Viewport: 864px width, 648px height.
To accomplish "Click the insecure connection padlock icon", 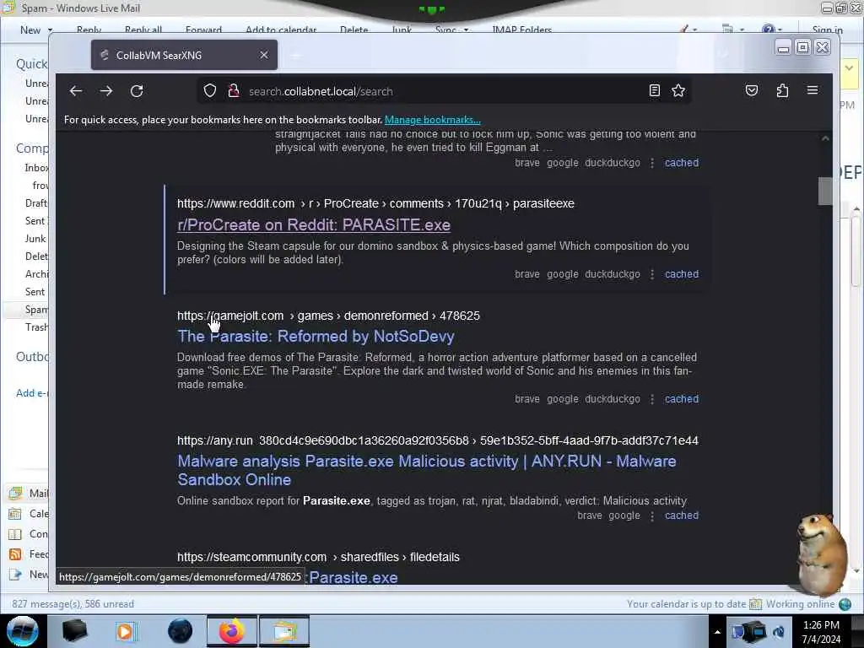I will click(234, 91).
